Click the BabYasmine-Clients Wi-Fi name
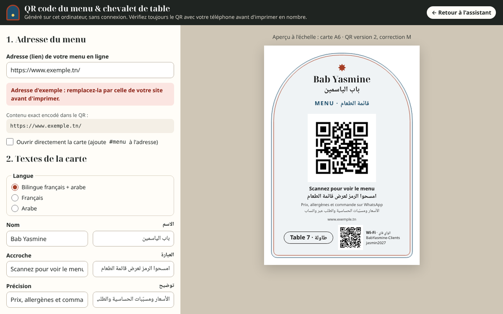 point(383,238)
